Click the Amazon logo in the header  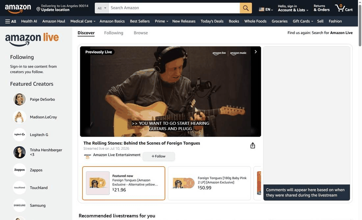(18, 9)
